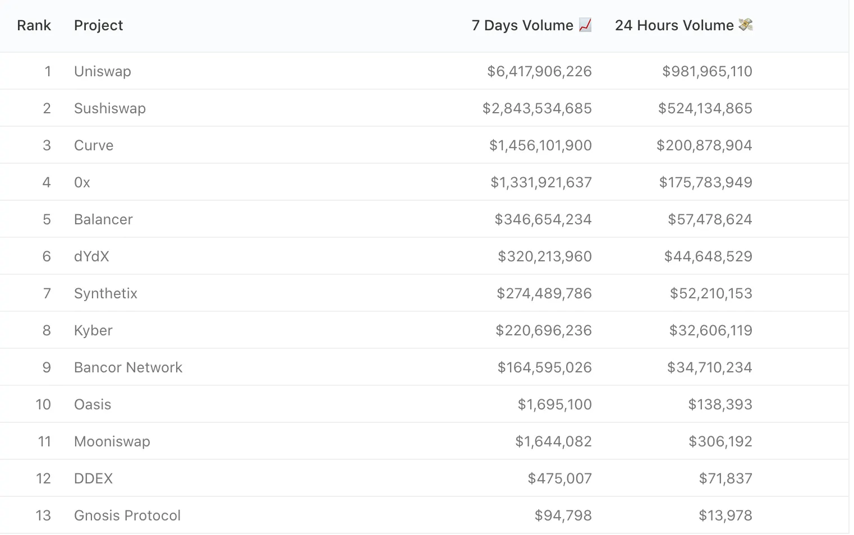Screen dimensions: 854x535
Task: Select the Kyber project name
Action: 93,330
